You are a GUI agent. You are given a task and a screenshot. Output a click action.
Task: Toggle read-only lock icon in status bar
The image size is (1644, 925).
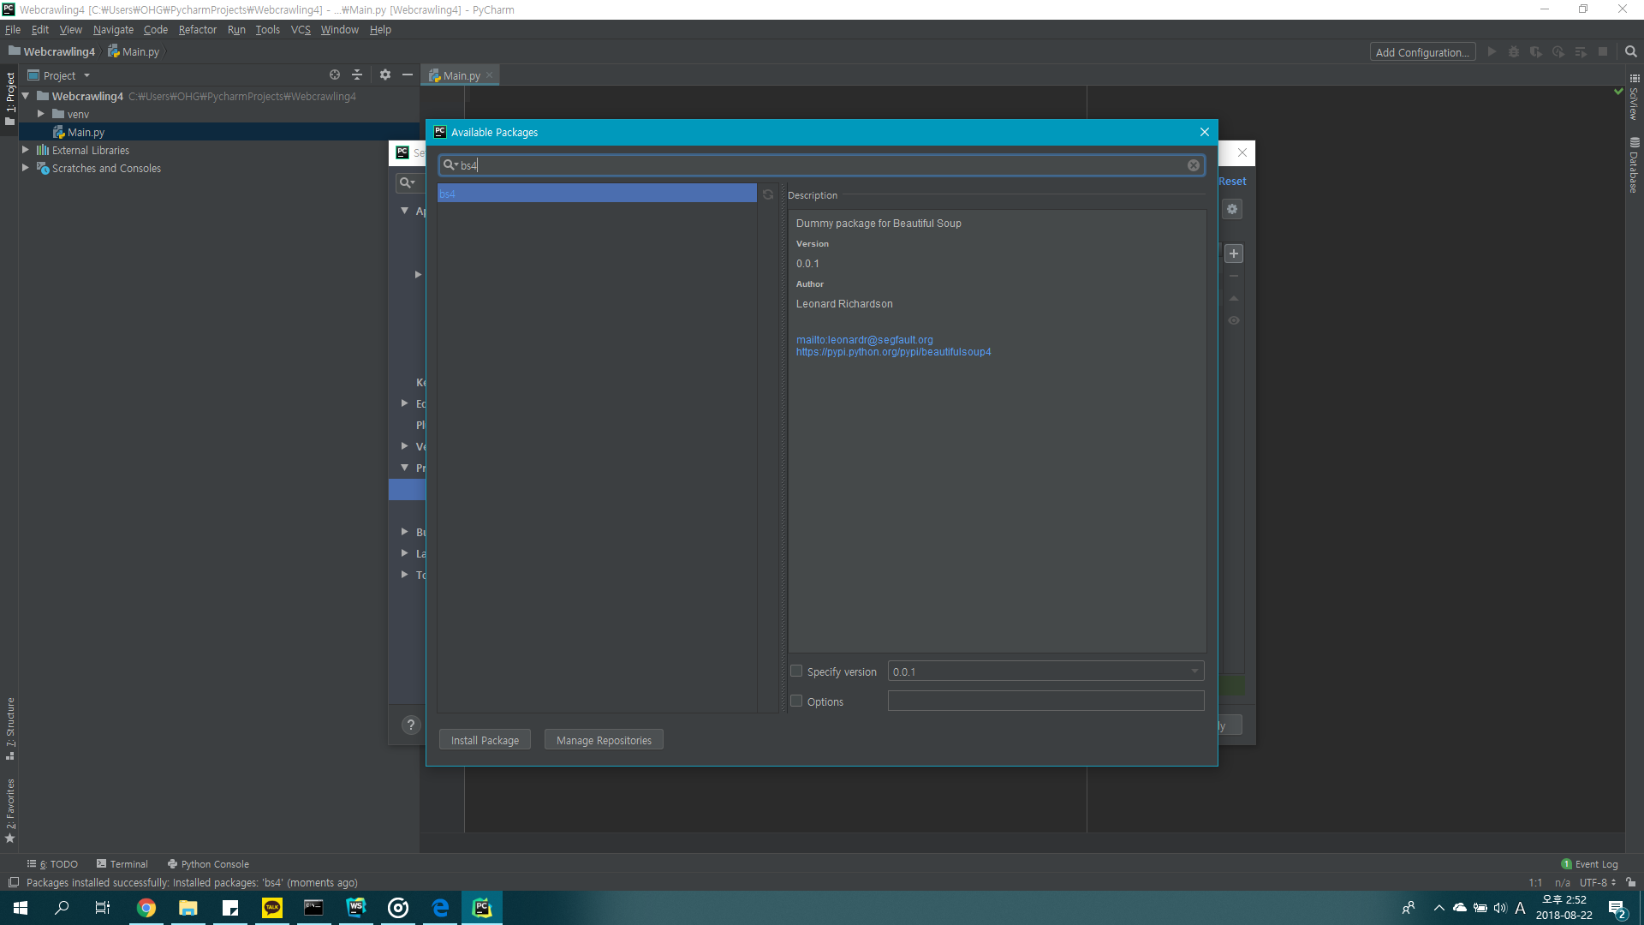click(x=1630, y=883)
